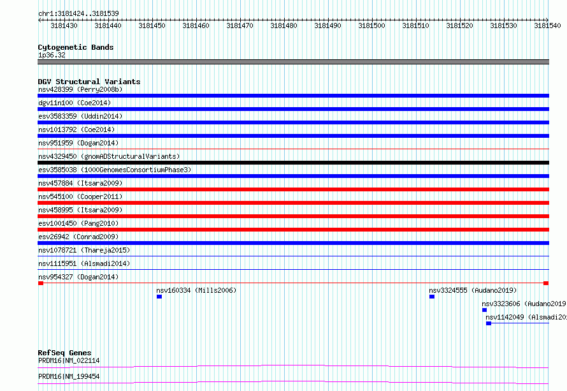Select the blue bar for nsv1013792
This screenshot has height=391, width=567.
pos(293,136)
